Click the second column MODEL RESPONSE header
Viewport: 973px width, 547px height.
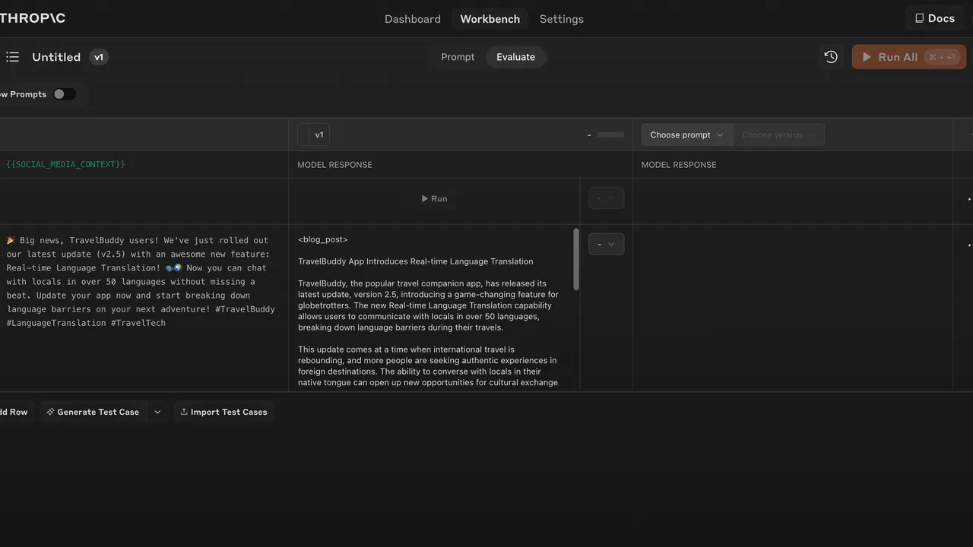click(679, 164)
